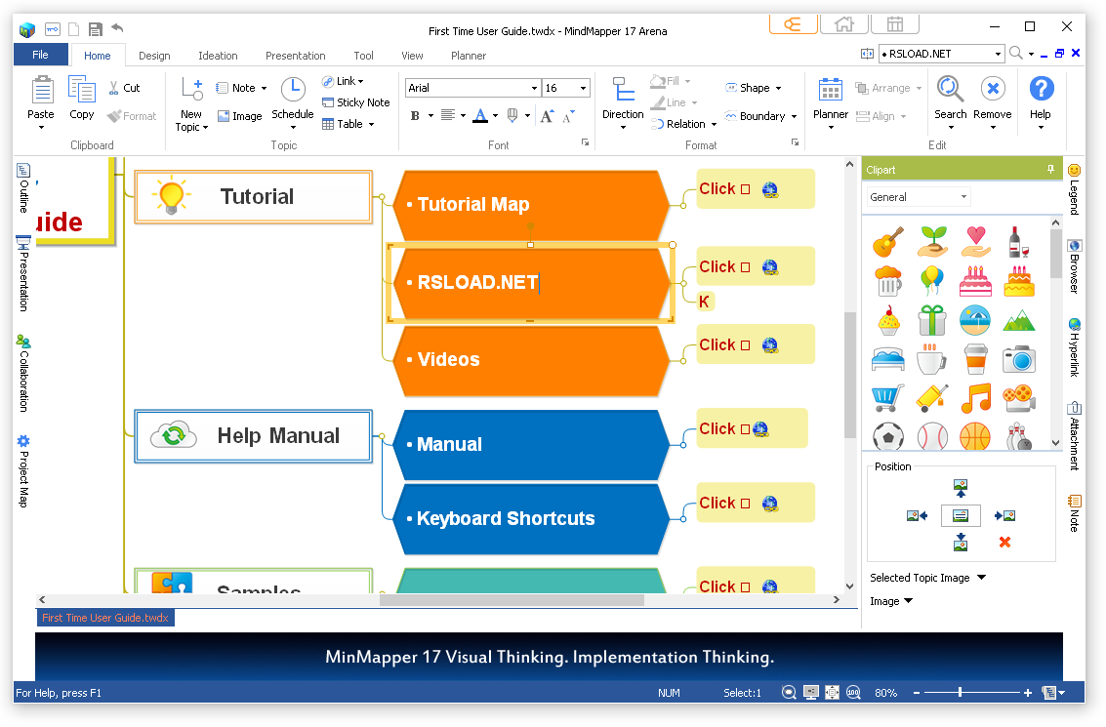Open the Collaboration side panel
This screenshot has height=727, width=1106.
pyautogui.click(x=23, y=374)
